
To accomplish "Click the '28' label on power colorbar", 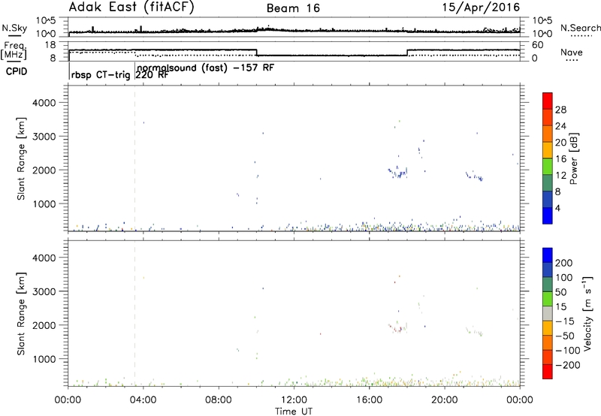I will pyautogui.click(x=560, y=110).
